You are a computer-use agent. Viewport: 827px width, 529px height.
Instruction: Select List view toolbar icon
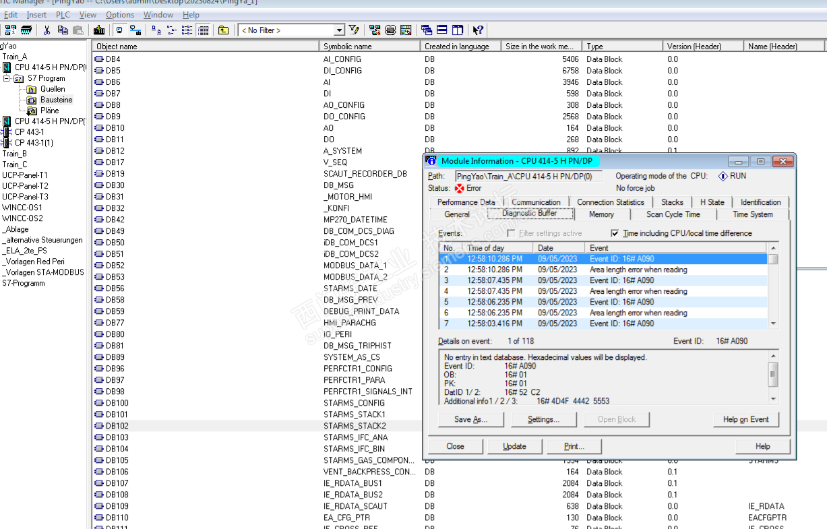pyautogui.click(x=187, y=30)
